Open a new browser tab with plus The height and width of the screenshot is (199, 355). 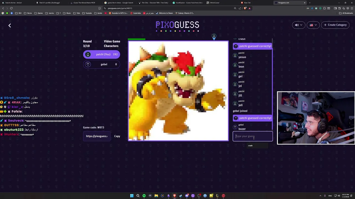tap(310, 3)
